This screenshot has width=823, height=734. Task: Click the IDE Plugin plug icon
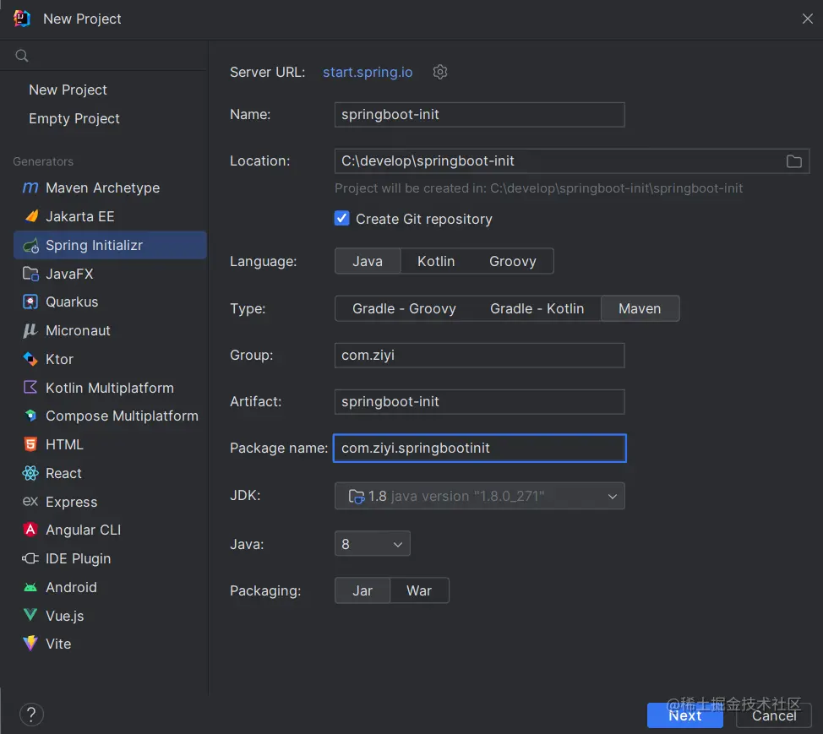[x=30, y=558]
